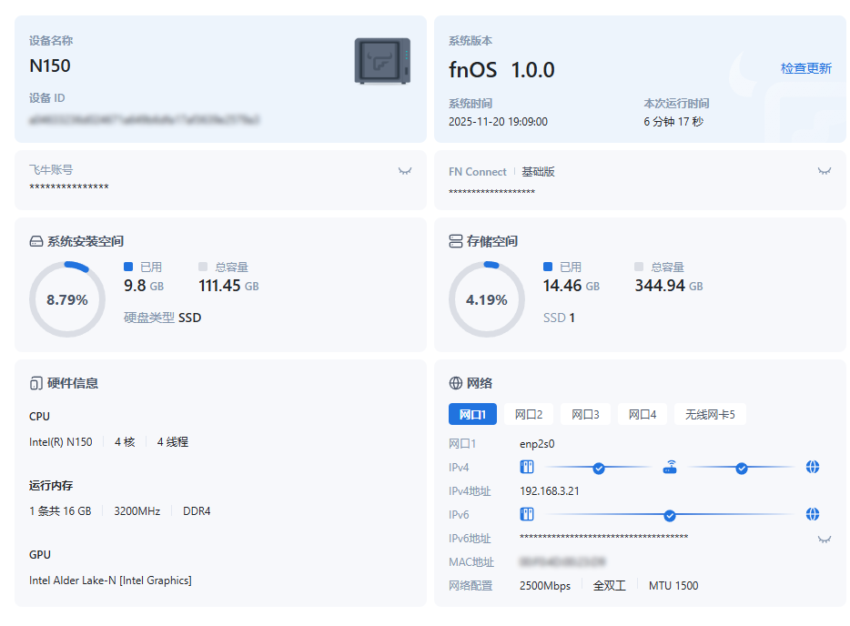Click the internet globe icon in IPv6 row
Image resolution: width=850 pixels, height=626 pixels.
(813, 515)
